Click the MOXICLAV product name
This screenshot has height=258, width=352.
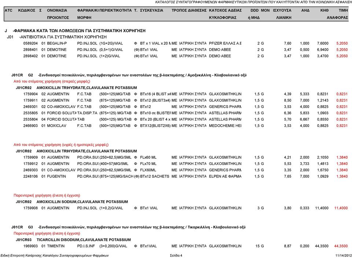(56, 126)
